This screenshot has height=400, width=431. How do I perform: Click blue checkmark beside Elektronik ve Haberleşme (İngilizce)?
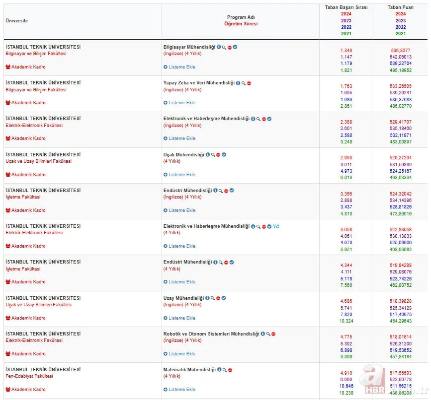[x=269, y=119]
